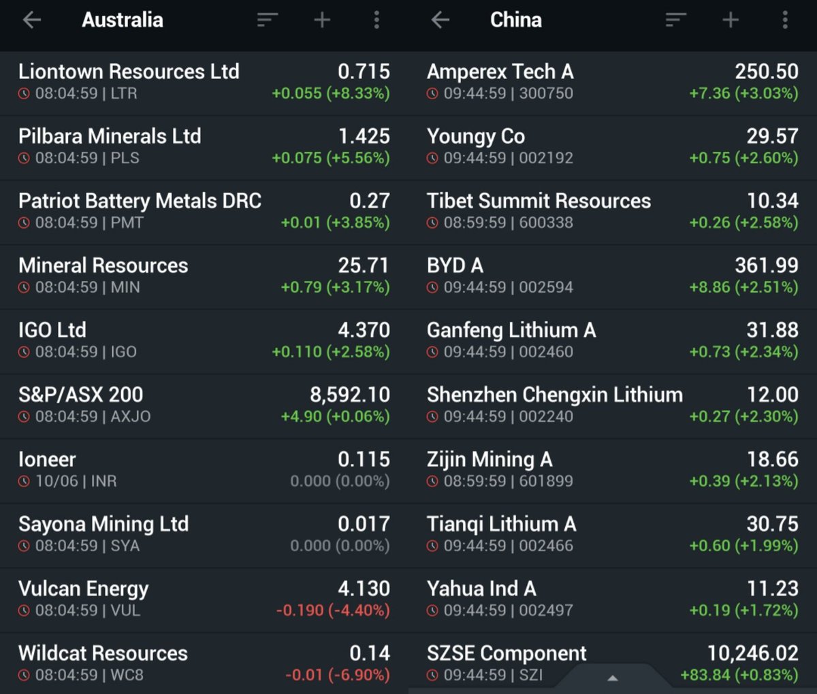
Task: Add a symbol to Australia watchlist
Action: click(x=322, y=20)
